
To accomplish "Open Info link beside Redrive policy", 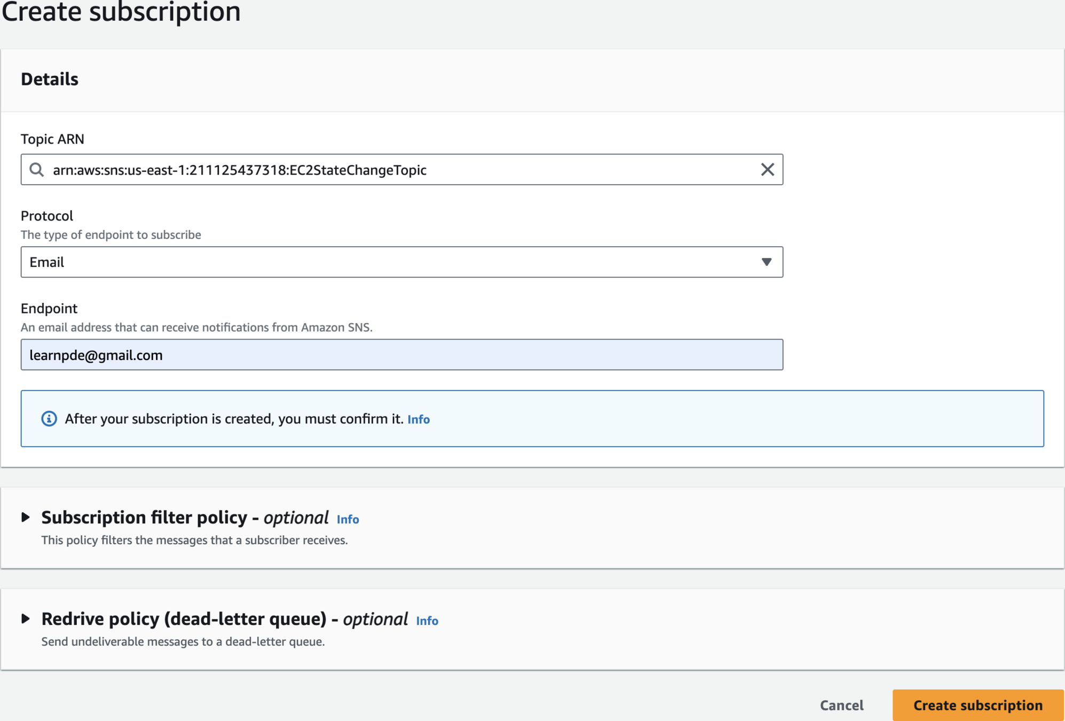I will point(427,621).
